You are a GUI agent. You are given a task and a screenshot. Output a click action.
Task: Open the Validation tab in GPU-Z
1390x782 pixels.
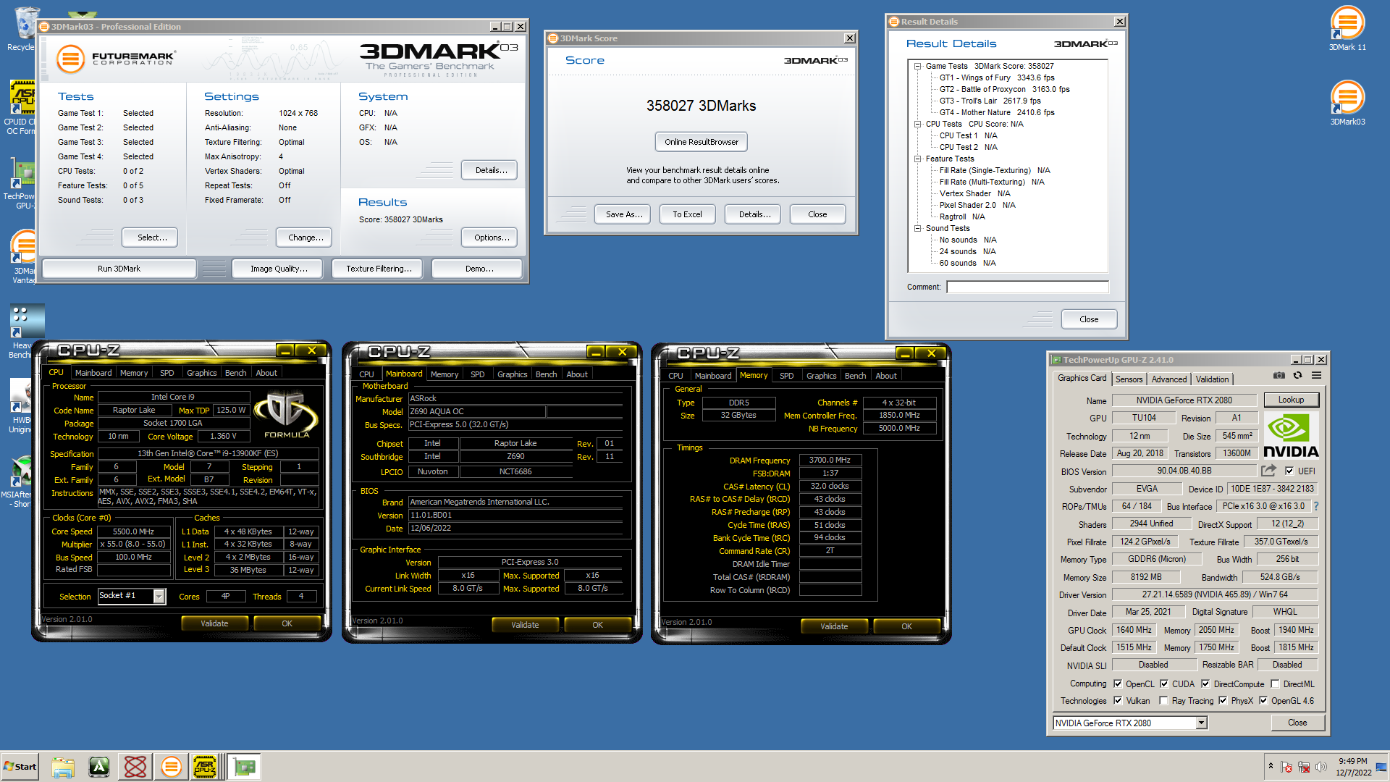click(1212, 379)
